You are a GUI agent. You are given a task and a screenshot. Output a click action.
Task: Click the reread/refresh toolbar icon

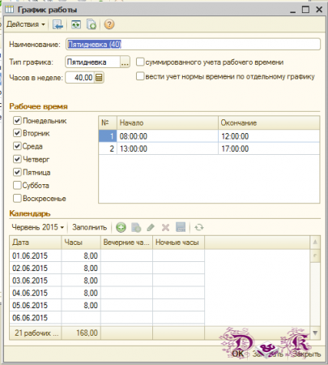pyautogui.click(x=76, y=24)
